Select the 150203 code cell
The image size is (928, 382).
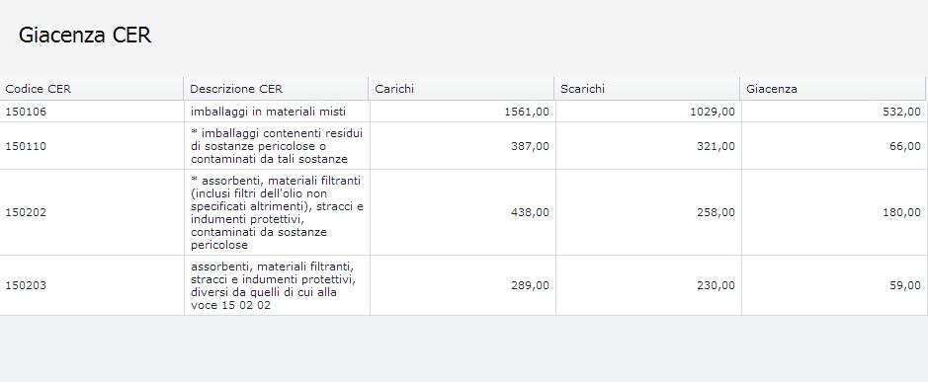tap(92, 285)
